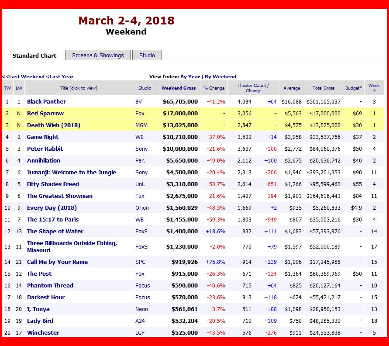Open The 15:17 to Paris page
The image size is (389, 346).
click(53, 219)
